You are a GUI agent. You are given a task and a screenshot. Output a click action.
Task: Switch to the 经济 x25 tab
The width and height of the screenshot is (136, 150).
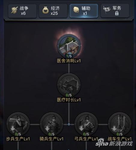tap(53, 11)
